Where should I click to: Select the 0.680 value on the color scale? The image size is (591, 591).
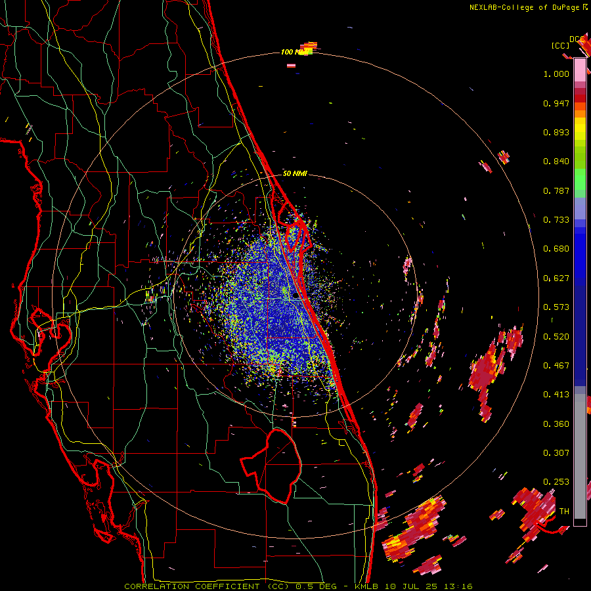pyautogui.click(x=556, y=249)
